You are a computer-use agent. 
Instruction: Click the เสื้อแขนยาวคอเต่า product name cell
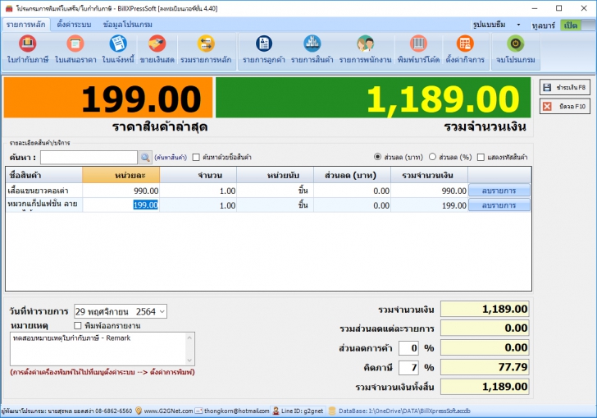43,191
